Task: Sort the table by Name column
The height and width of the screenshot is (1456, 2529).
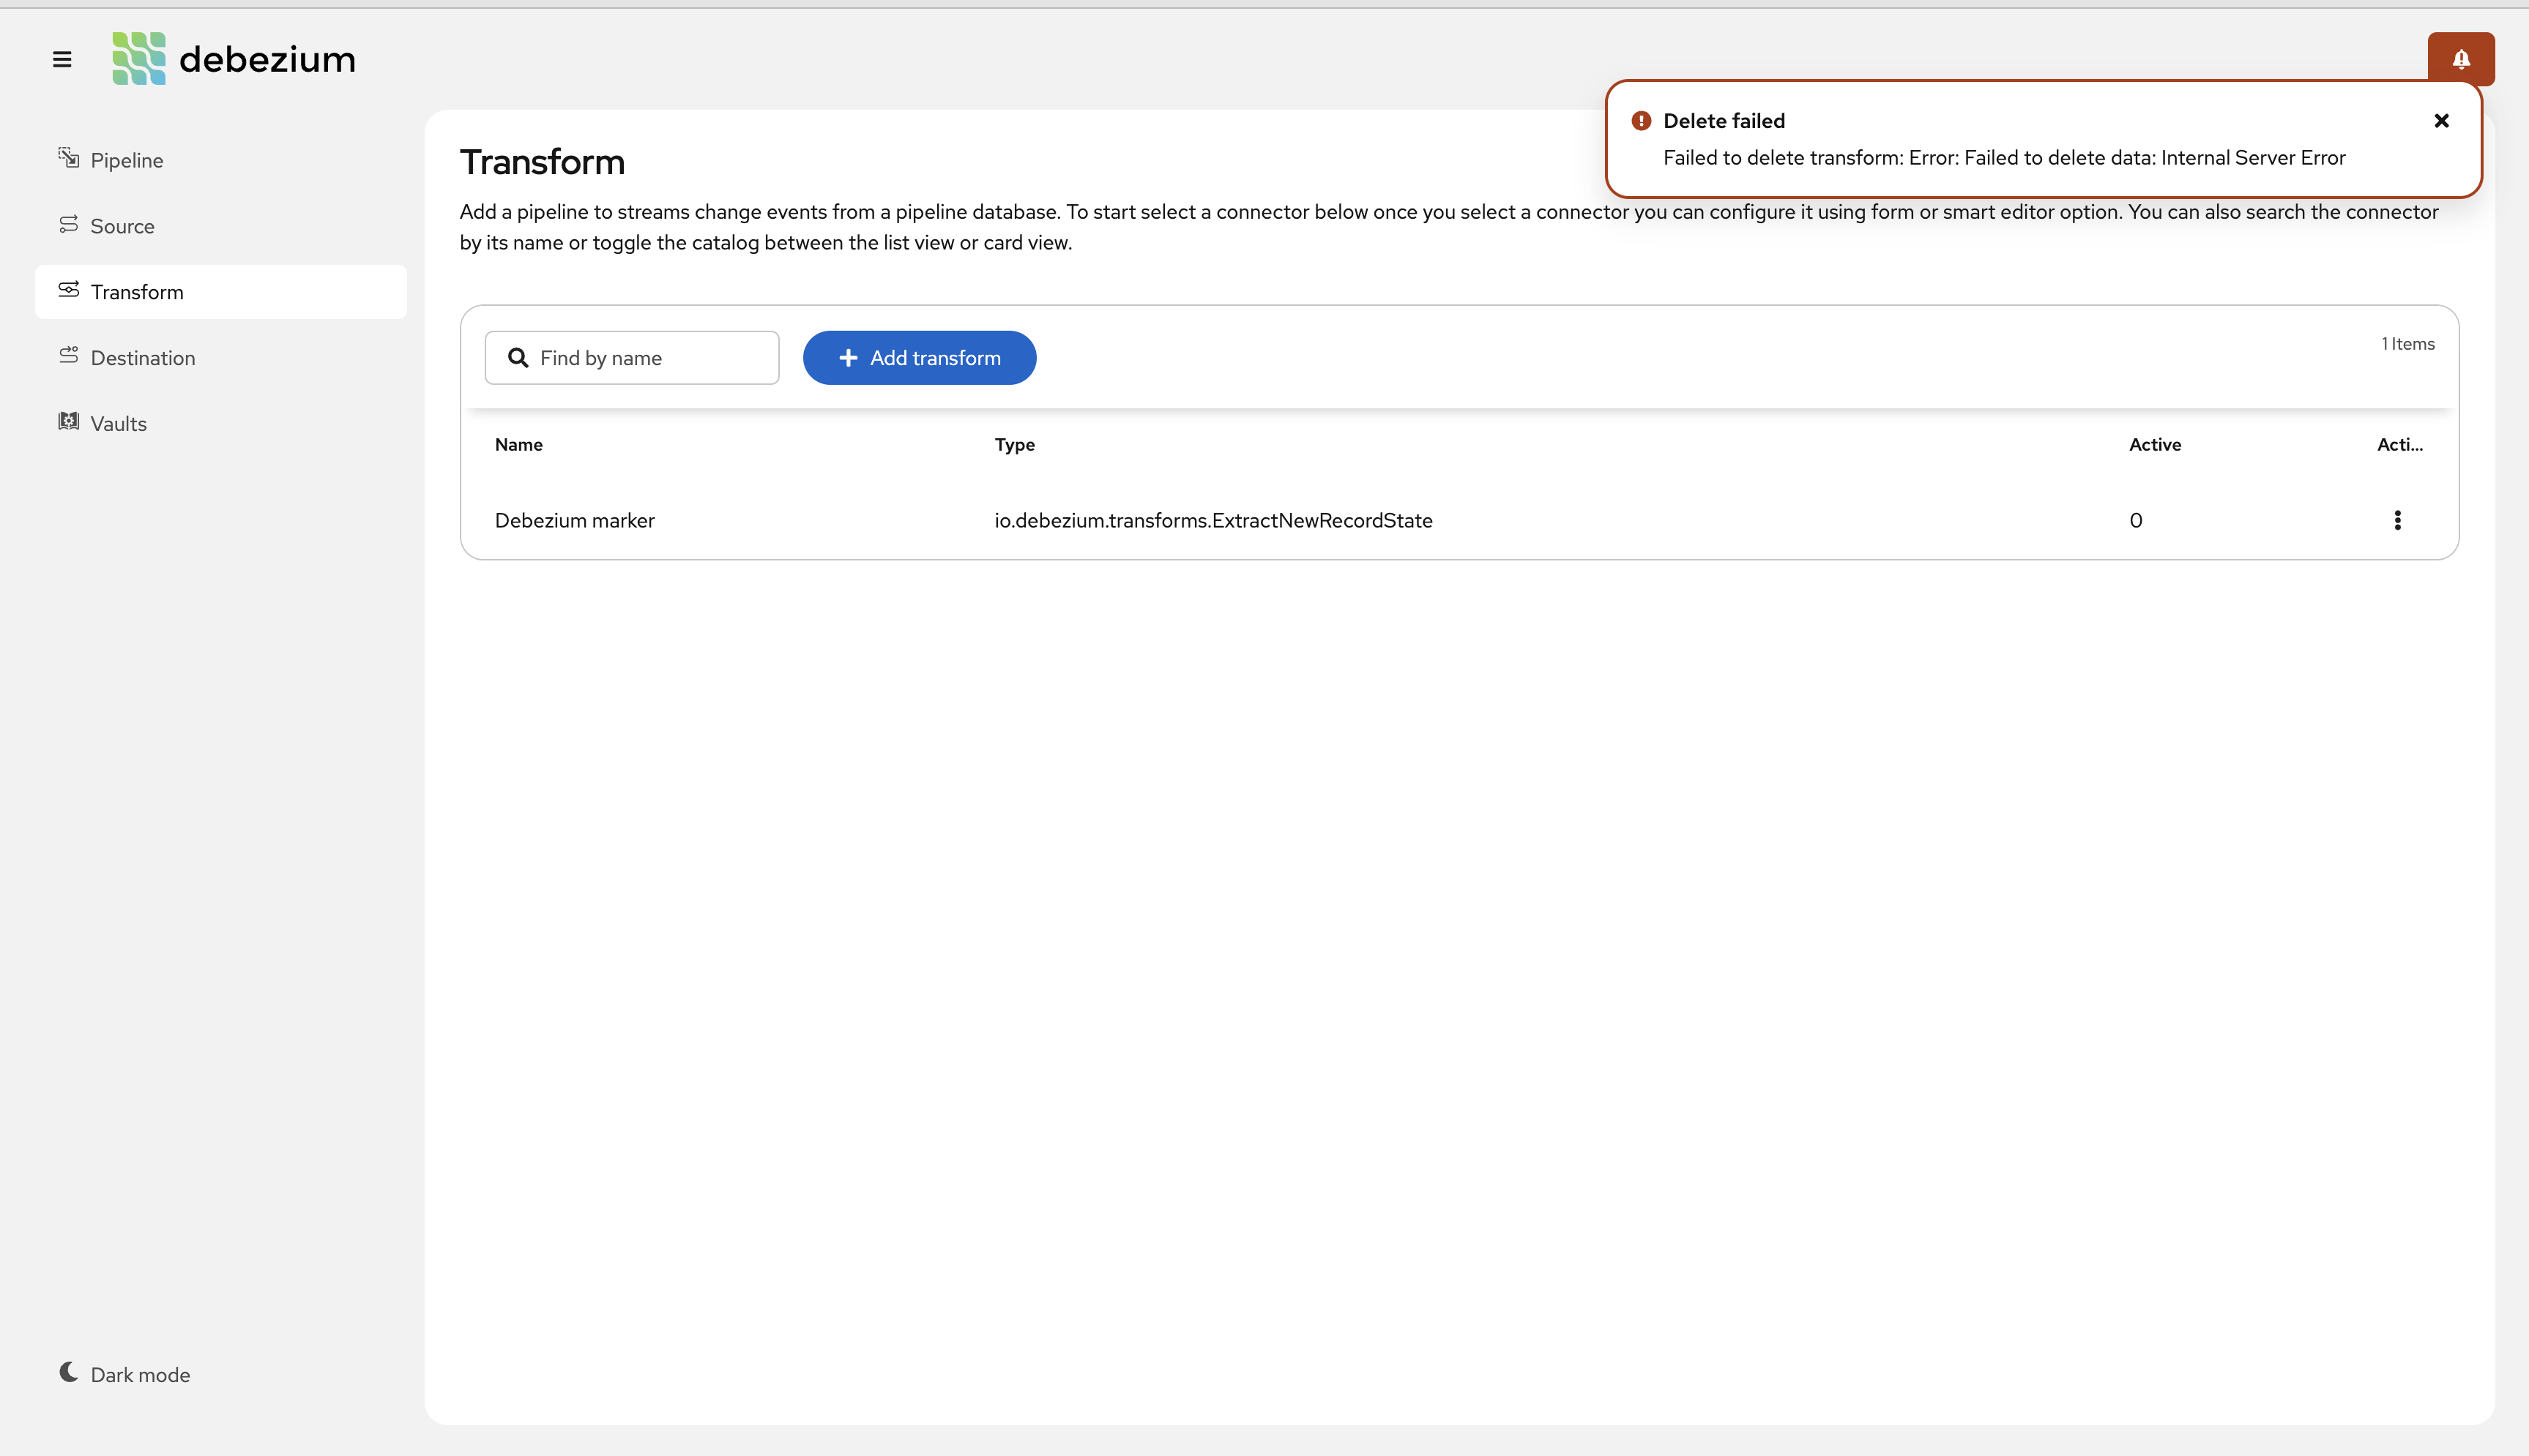Action: 519,444
